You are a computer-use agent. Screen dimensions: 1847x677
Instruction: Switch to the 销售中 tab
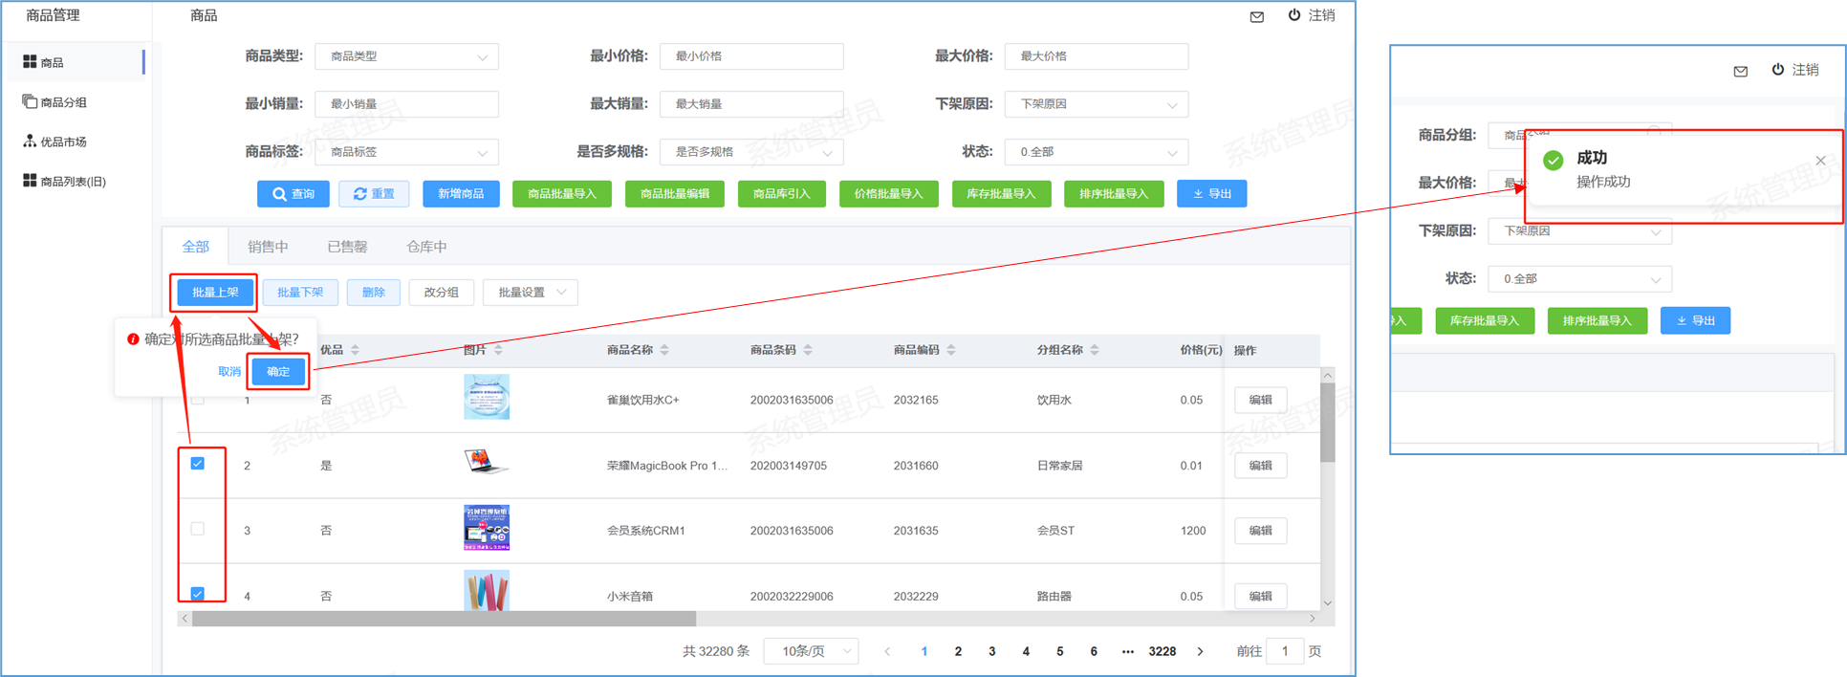(x=268, y=247)
